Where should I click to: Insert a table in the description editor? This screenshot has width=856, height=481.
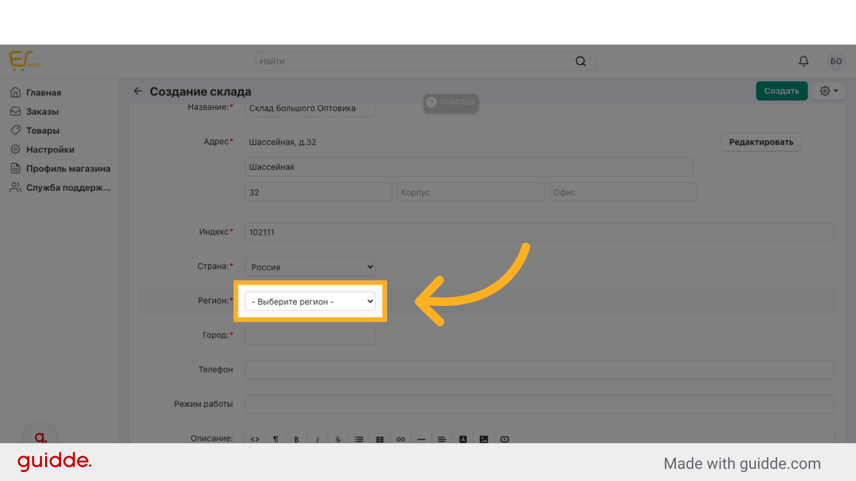(380, 439)
